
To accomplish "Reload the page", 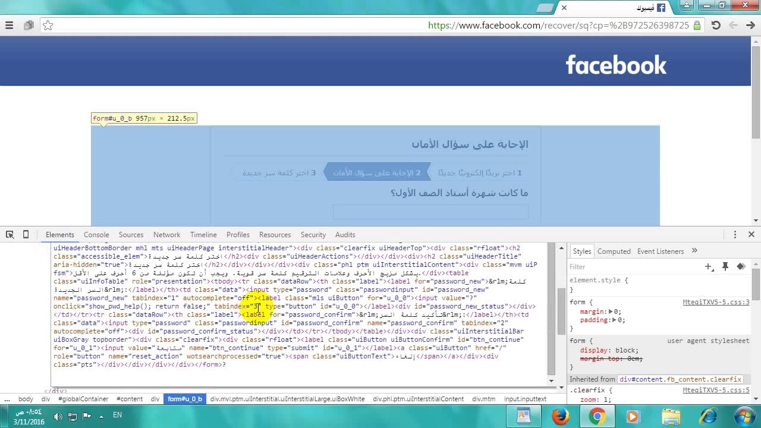I will 716,25.
